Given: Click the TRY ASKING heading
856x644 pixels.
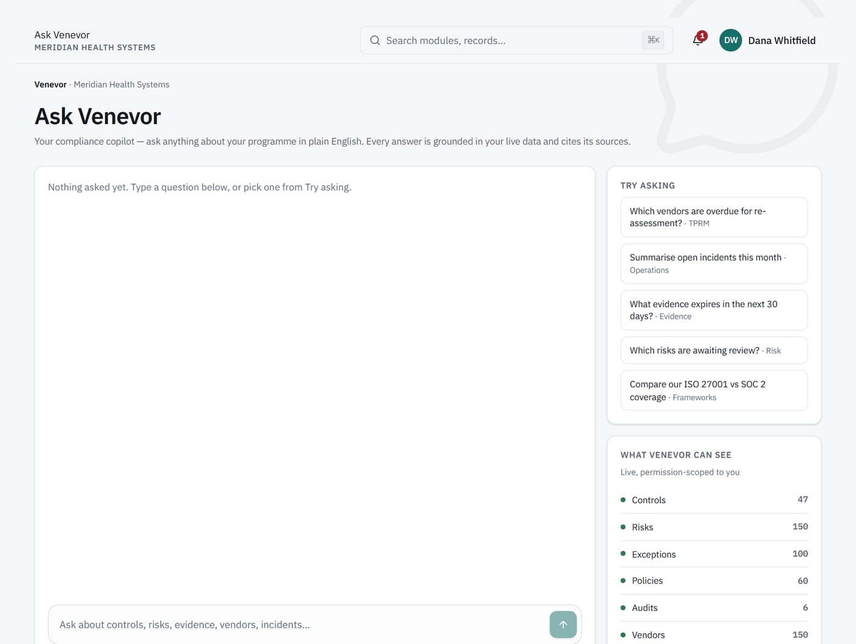Looking at the screenshot, I should 648,185.
